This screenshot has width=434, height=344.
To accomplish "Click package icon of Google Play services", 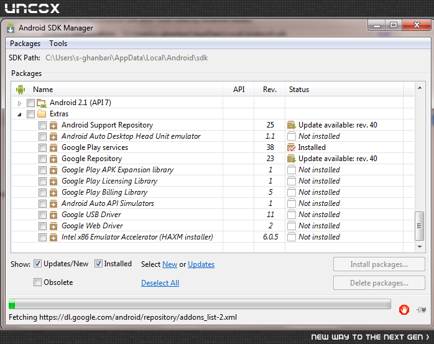I will 53,147.
